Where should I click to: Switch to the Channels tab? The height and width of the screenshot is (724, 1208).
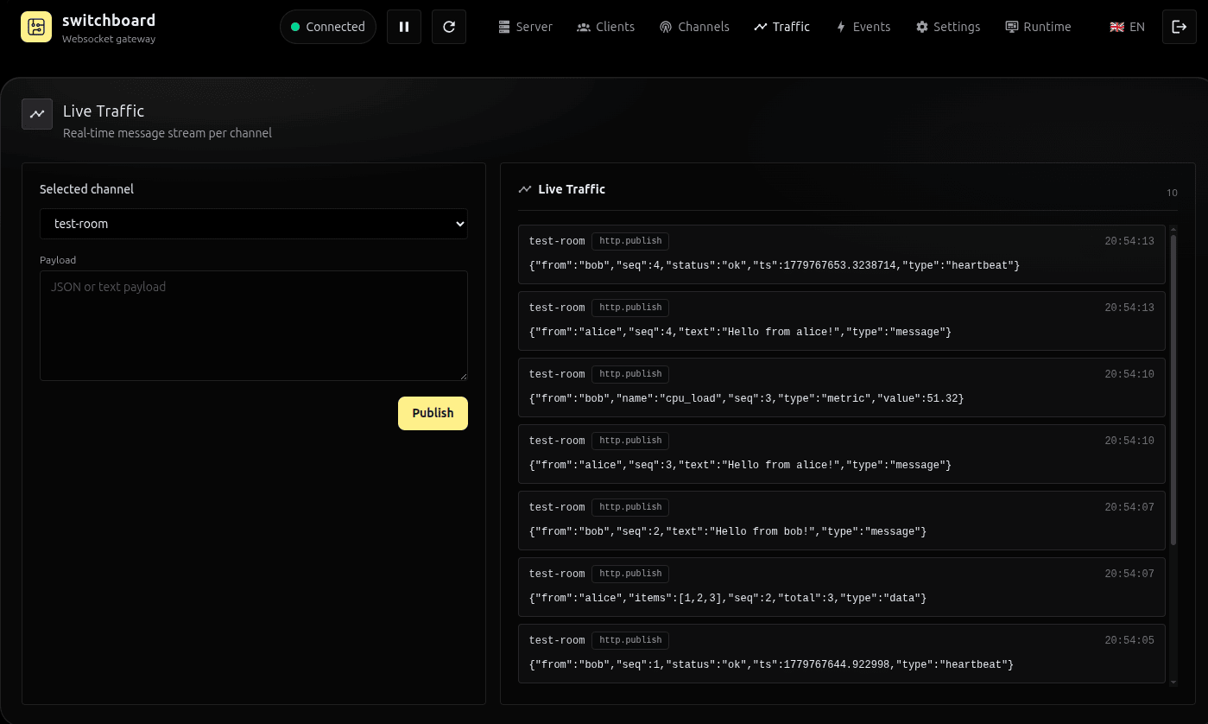pos(694,27)
